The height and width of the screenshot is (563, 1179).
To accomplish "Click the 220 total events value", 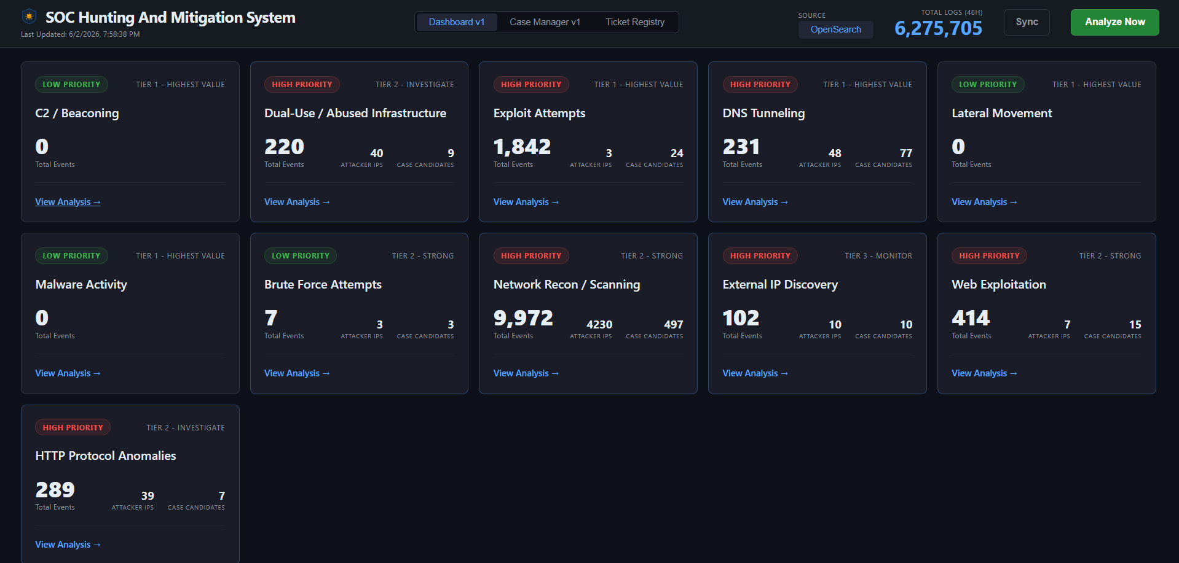I will click(284, 147).
